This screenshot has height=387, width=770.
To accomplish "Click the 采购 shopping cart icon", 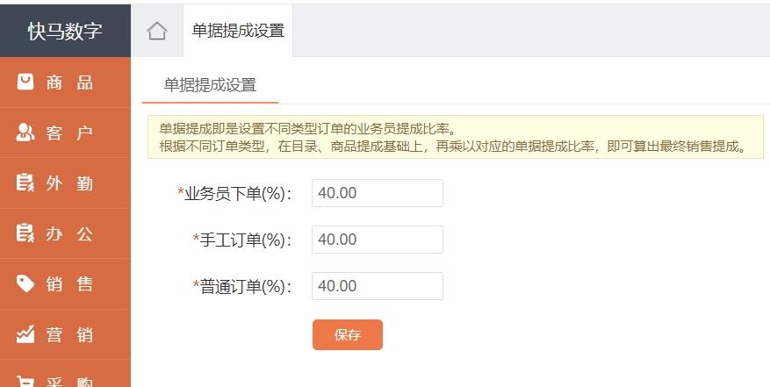I will (25, 381).
